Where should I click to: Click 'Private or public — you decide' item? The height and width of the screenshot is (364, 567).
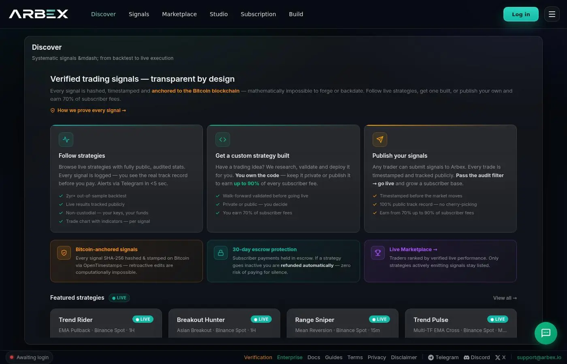[255, 204]
